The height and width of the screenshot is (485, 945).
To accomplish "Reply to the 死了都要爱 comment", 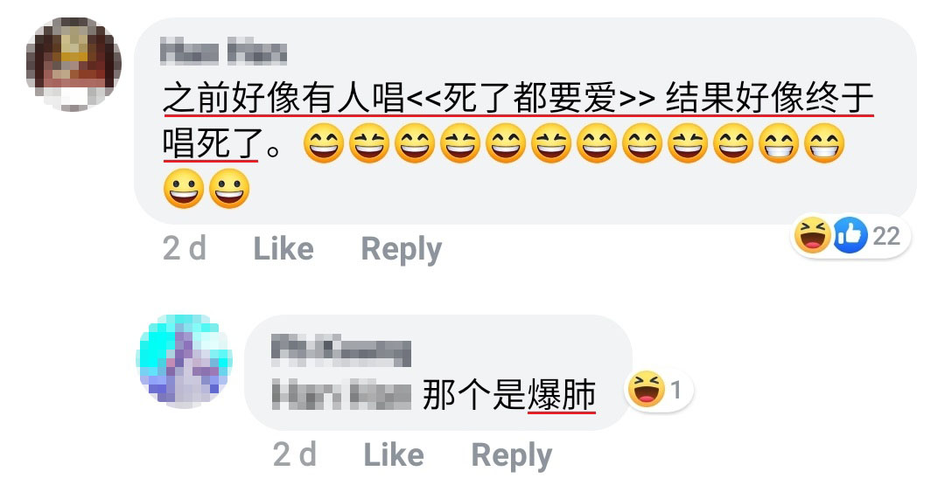I will 402,250.
